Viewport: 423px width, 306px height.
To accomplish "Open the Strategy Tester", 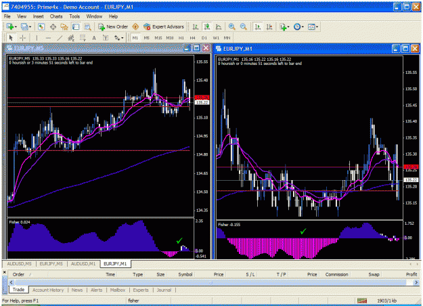I will [87, 26].
